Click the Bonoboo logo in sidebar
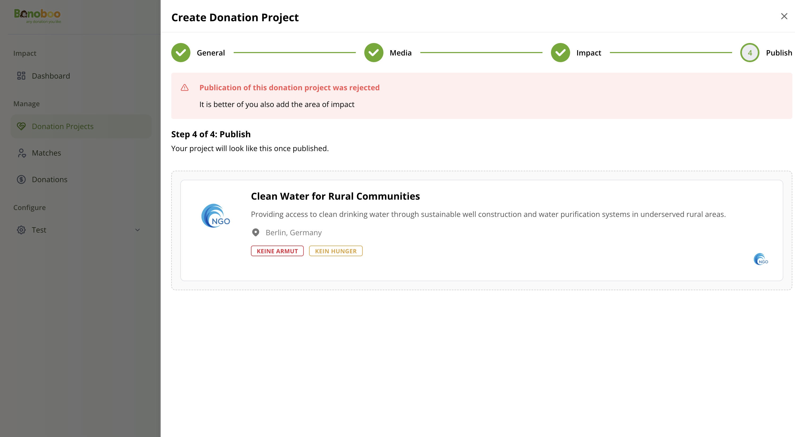 tap(37, 16)
